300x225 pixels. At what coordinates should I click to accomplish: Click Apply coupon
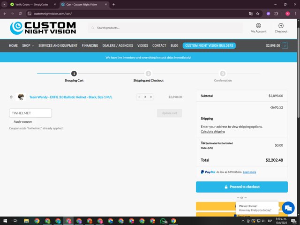(23, 122)
